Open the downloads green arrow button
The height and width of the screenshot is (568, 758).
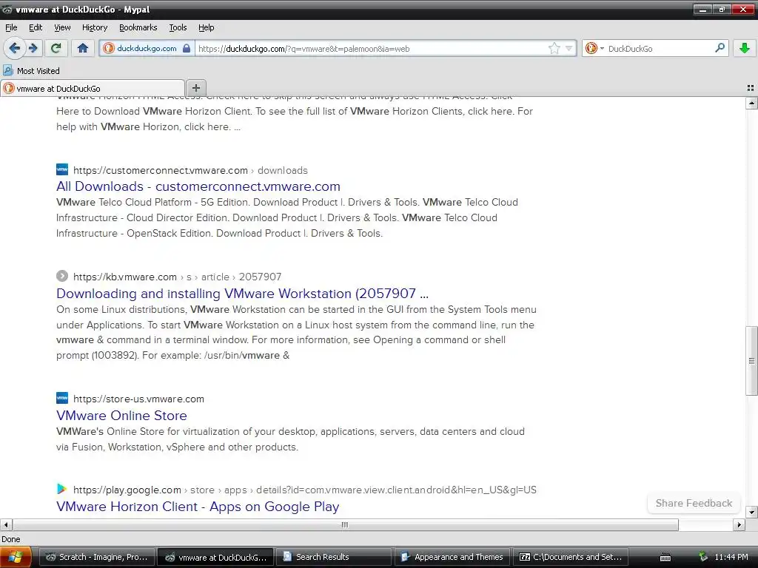[x=745, y=48]
